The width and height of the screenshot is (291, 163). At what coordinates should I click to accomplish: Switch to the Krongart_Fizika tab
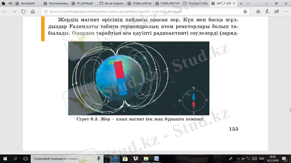(196, 3)
